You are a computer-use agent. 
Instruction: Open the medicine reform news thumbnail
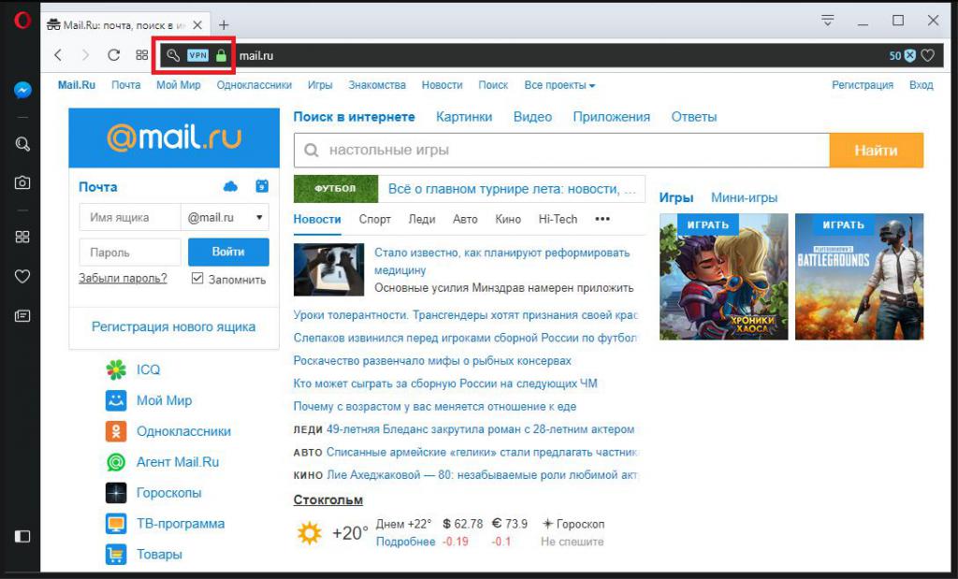(x=328, y=269)
